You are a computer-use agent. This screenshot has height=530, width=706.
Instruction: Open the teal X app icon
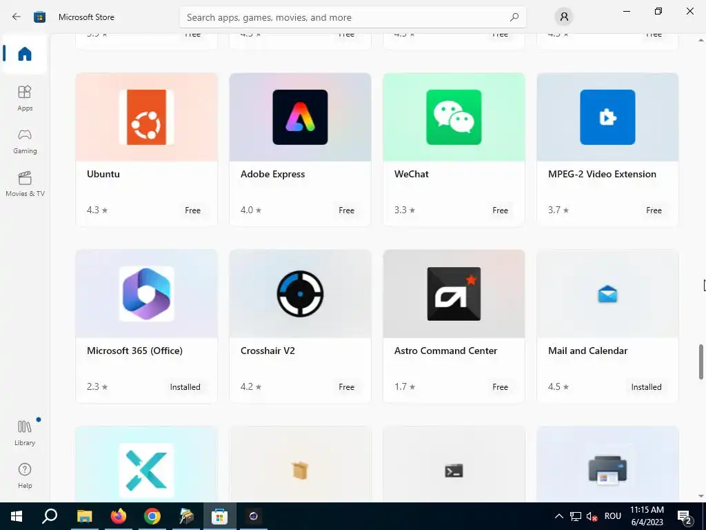tap(146, 471)
